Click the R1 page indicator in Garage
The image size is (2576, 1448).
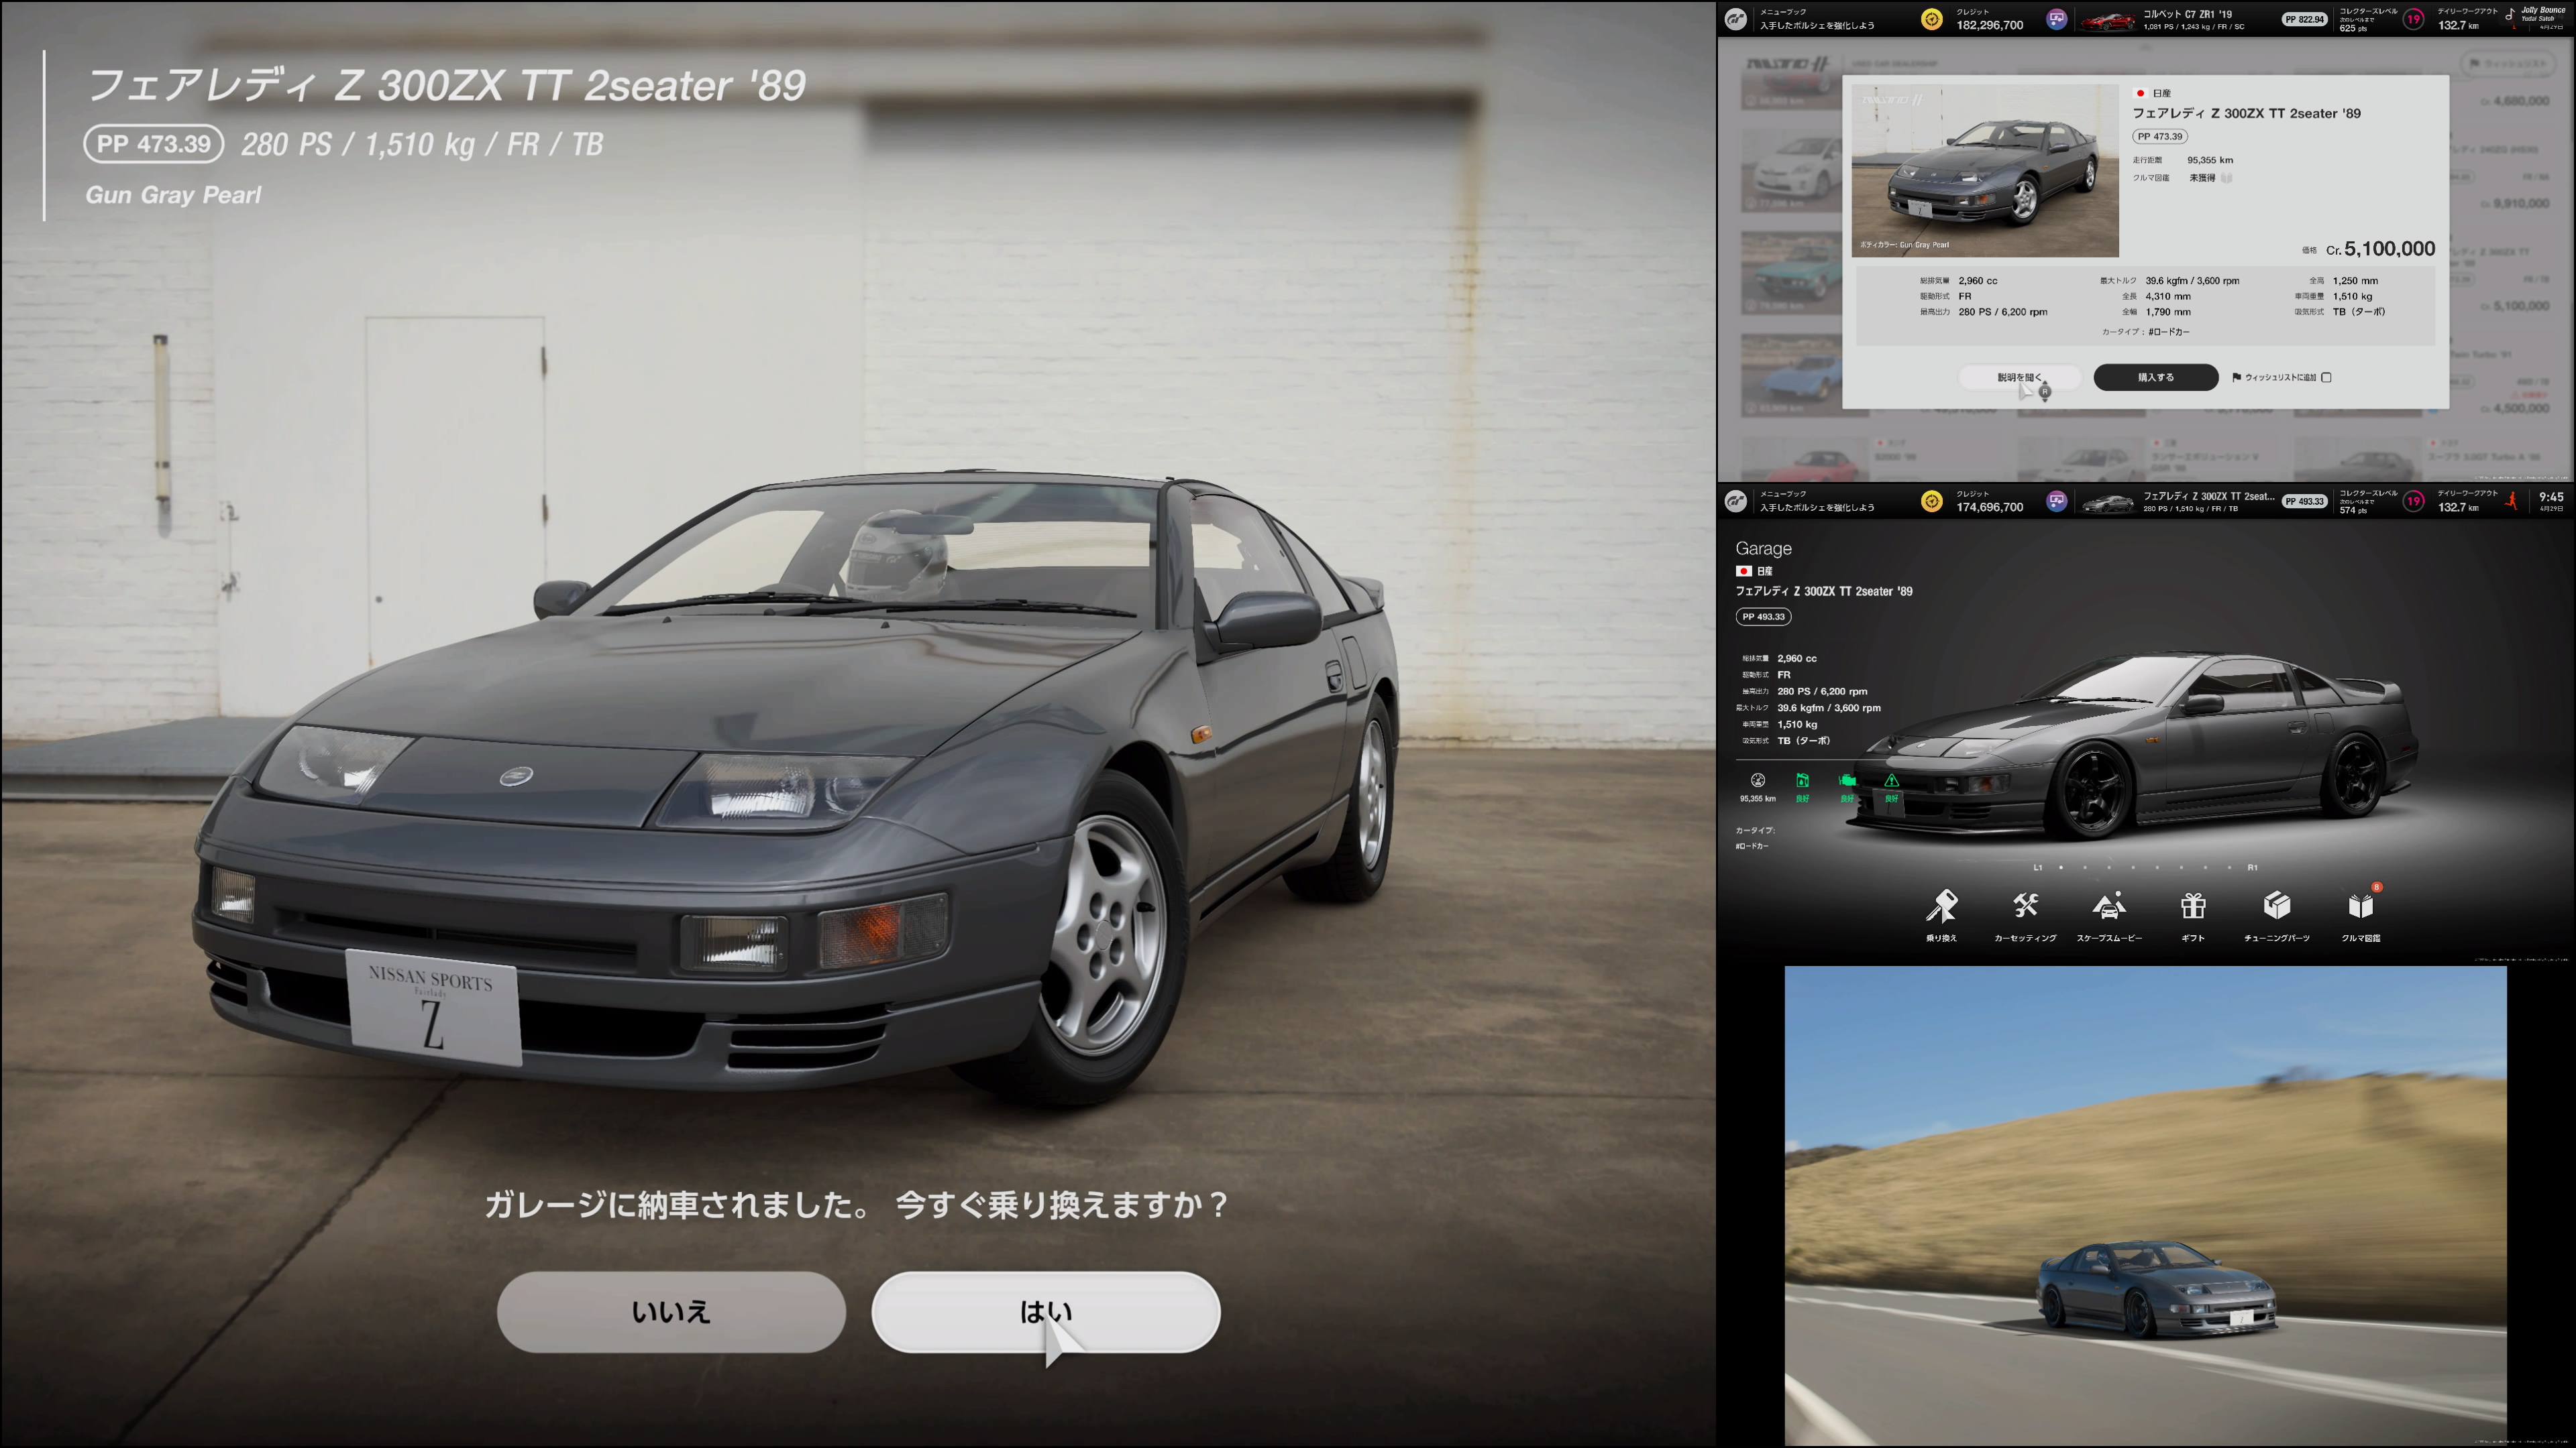(2252, 867)
